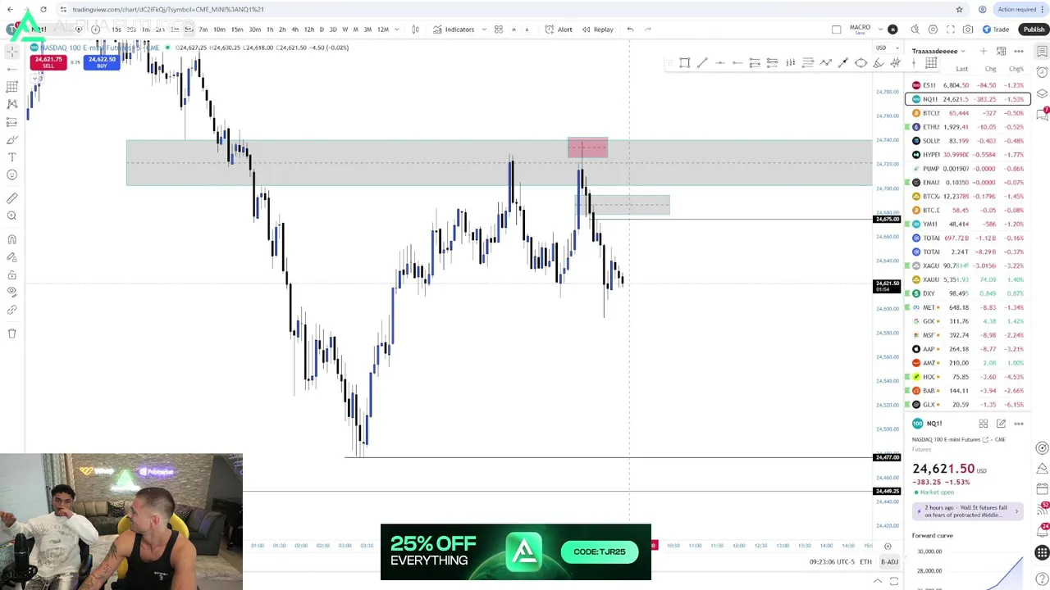This screenshot has height=590, width=1050.
Task: Select the path drawing tool in favorites bar
Action: (825, 63)
